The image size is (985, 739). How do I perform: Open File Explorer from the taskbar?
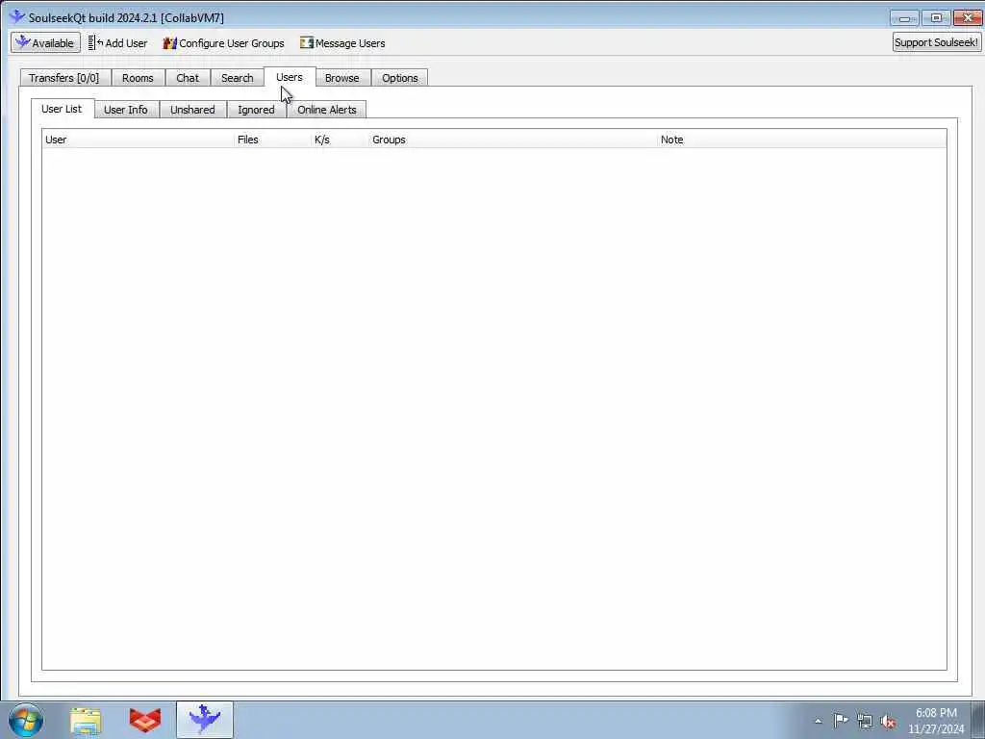tap(86, 721)
